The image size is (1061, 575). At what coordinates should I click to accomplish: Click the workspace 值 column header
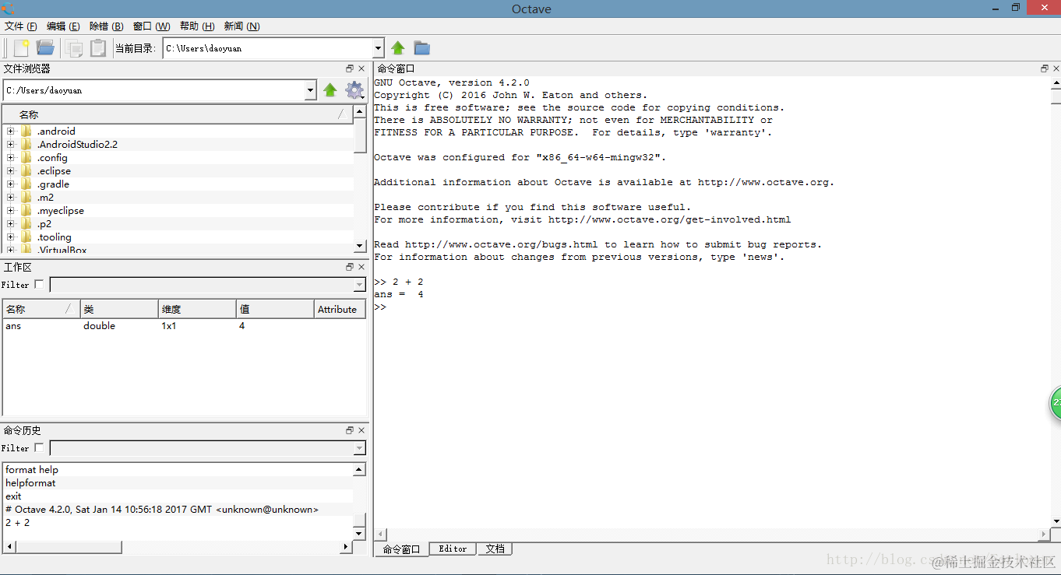(275, 309)
